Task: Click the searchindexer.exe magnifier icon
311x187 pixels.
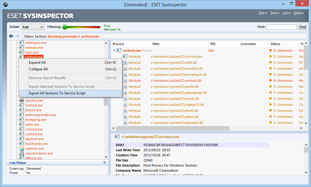Action: pos(22,153)
